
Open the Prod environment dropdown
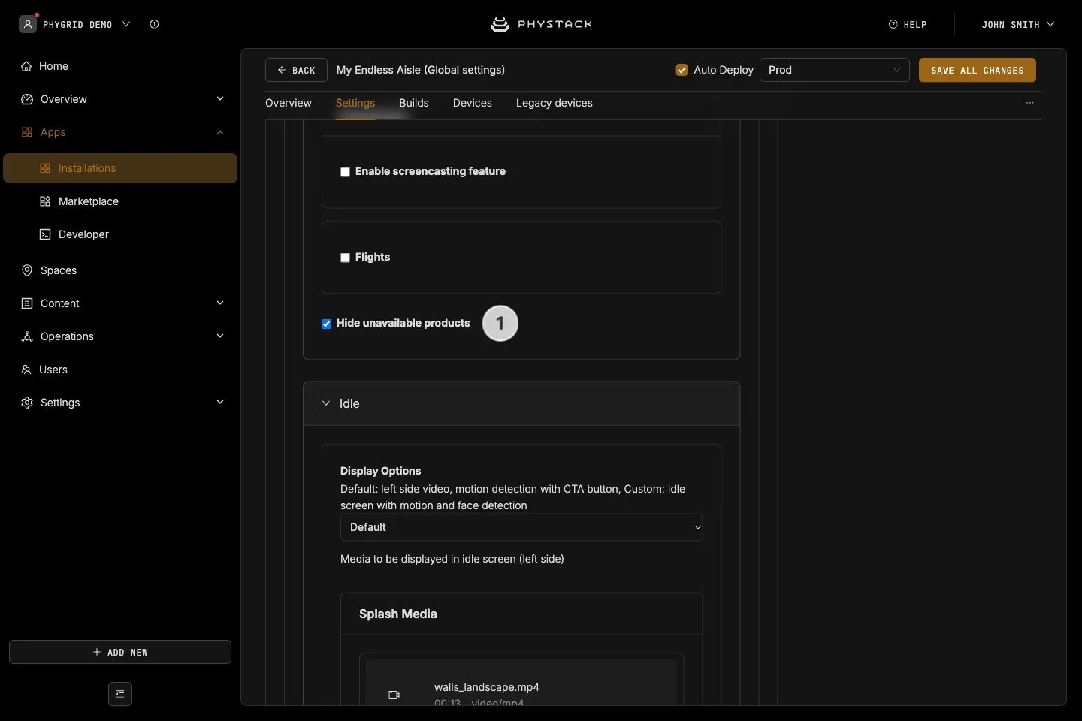[835, 70]
